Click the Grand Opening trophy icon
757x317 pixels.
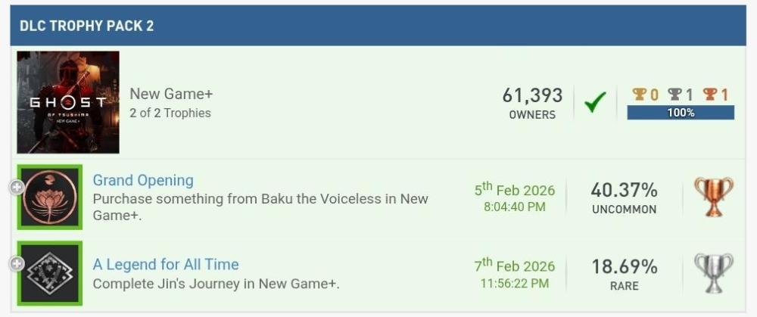pos(49,197)
